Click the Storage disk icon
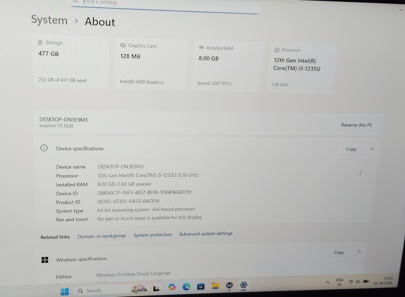 40,42
